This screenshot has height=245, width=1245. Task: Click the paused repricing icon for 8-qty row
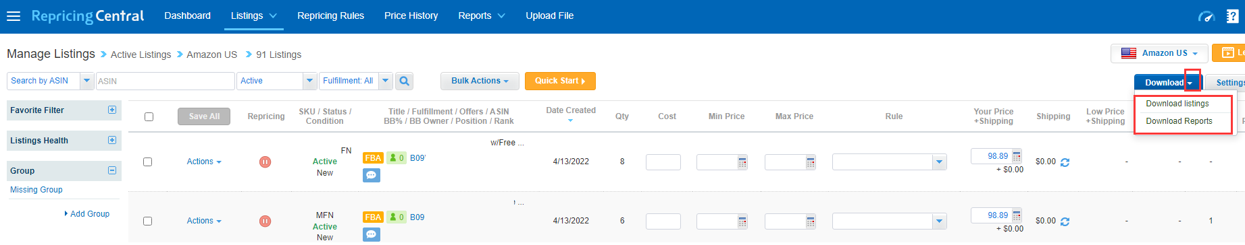pos(265,162)
